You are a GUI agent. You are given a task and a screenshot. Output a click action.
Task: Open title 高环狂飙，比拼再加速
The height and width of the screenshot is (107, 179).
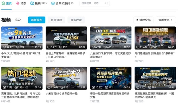[x=21, y=95]
